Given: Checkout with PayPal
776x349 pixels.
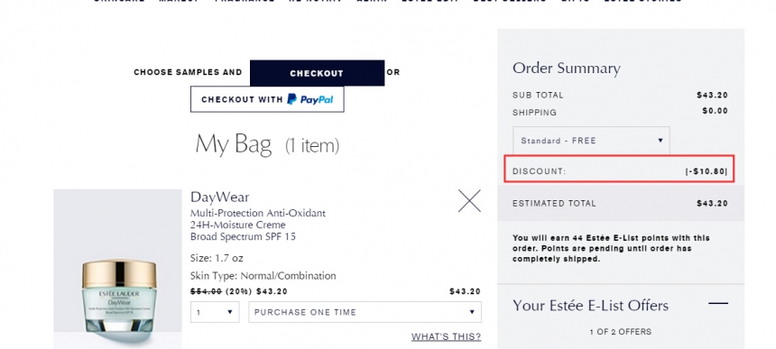Looking at the screenshot, I should click(267, 99).
